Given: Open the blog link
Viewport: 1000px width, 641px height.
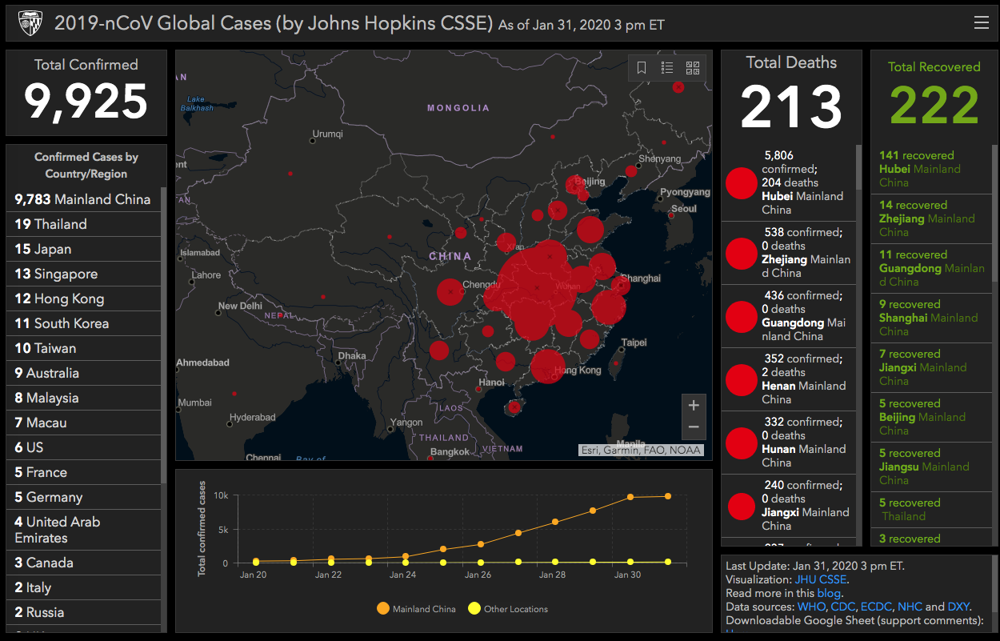Looking at the screenshot, I should (828, 593).
